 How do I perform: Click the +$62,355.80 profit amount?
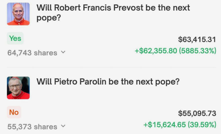pos(156,50)
